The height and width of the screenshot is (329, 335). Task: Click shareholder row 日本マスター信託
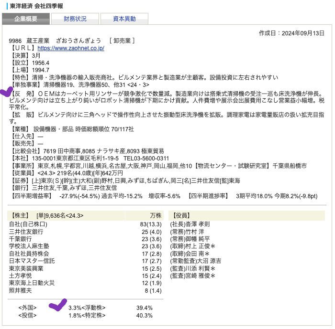tap(85, 261)
